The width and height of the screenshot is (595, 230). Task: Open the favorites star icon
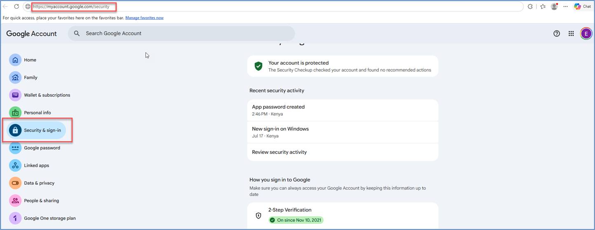(543, 7)
